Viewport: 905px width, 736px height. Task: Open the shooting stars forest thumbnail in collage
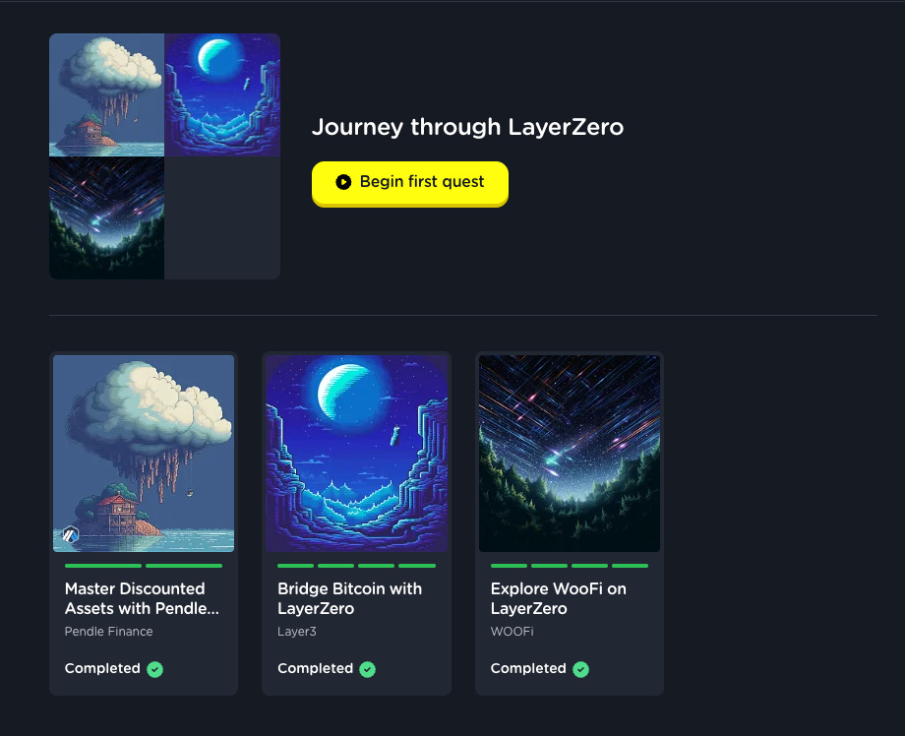tap(107, 218)
